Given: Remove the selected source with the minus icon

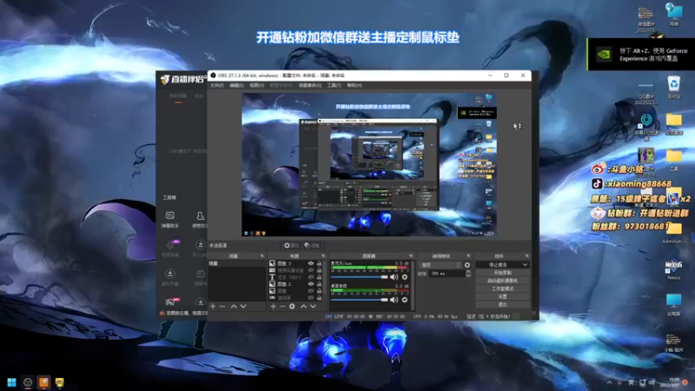Looking at the screenshot, I should coord(282,307).
